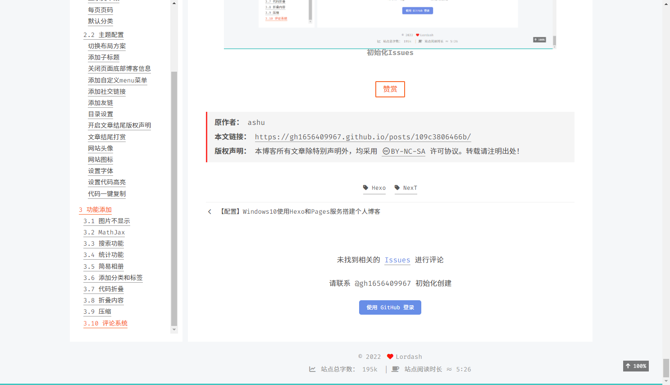Image resolution: width=670 pixels, height=385 pixels.
Task: Open 3.2 MathJax from the sidebar menu
Action: (x=104, y=232)
